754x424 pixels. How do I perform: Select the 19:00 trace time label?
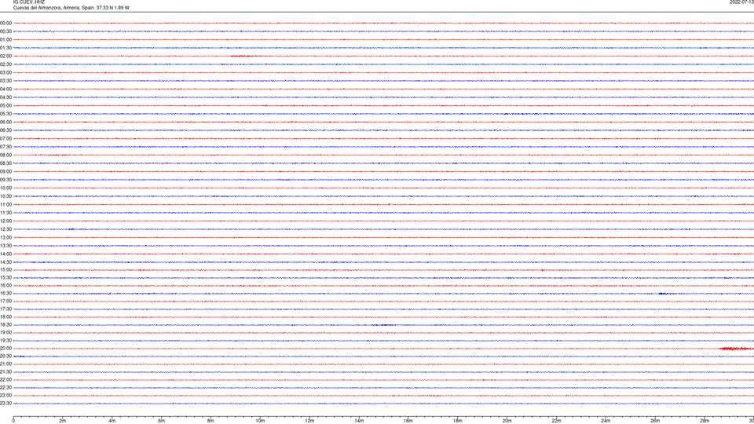pos(5,333)
